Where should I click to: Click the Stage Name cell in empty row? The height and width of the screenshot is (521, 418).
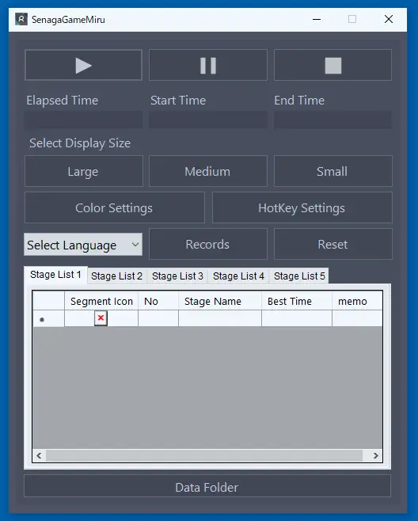pos(220,318)
